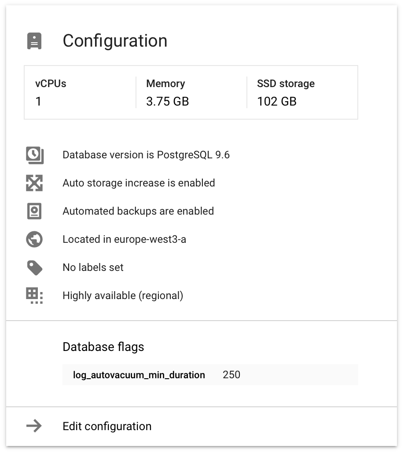Image resolution: width=404 pixels, height=453 pixels.
Task: Click "Auto storage increase is enabled" text
Action: 139,183
